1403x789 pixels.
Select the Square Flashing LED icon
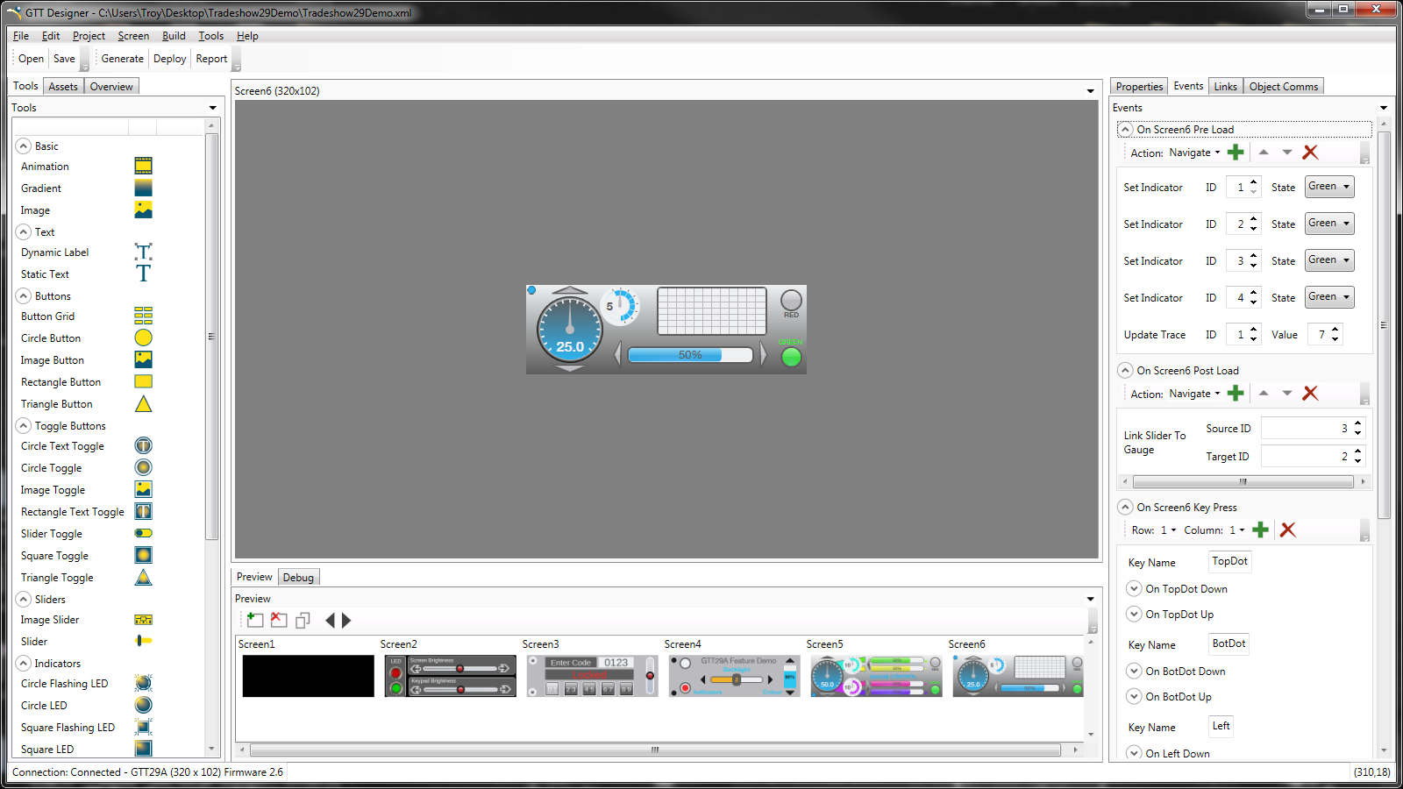(144, 727)
